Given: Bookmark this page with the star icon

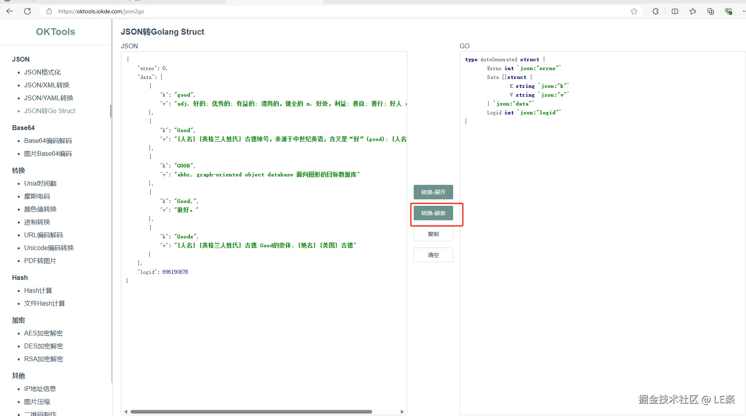Looking at the screenshot, I should point(634,11).
